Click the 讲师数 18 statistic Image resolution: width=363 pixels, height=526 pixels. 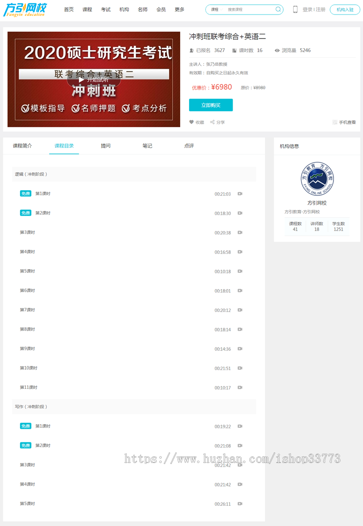[x=317, y=226]
